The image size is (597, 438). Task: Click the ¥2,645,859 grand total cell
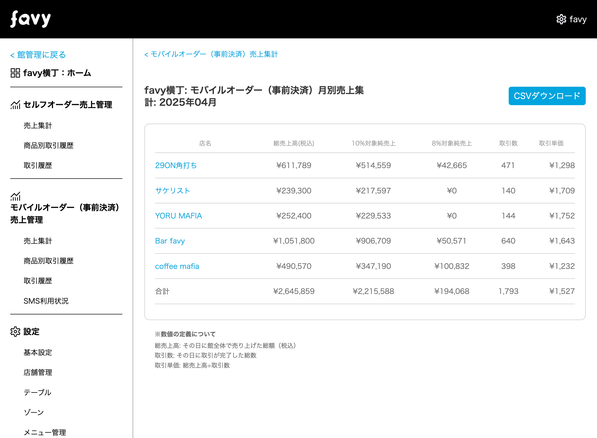coord(294,291)
